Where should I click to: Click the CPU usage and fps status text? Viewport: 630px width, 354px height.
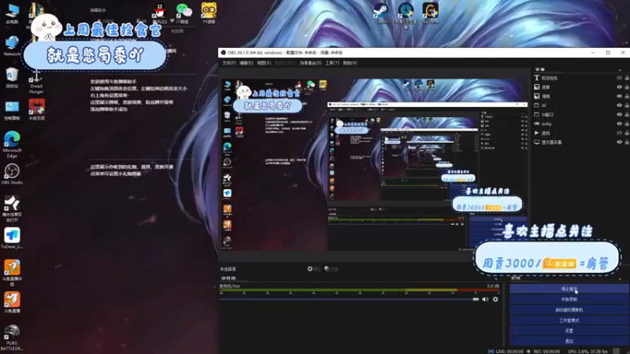click(x=587, y=351)
